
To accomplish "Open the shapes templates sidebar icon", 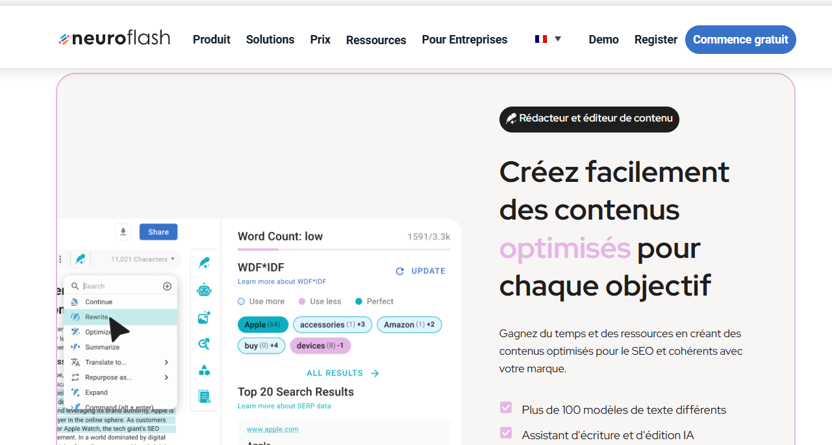I will (x=205, y=370).
